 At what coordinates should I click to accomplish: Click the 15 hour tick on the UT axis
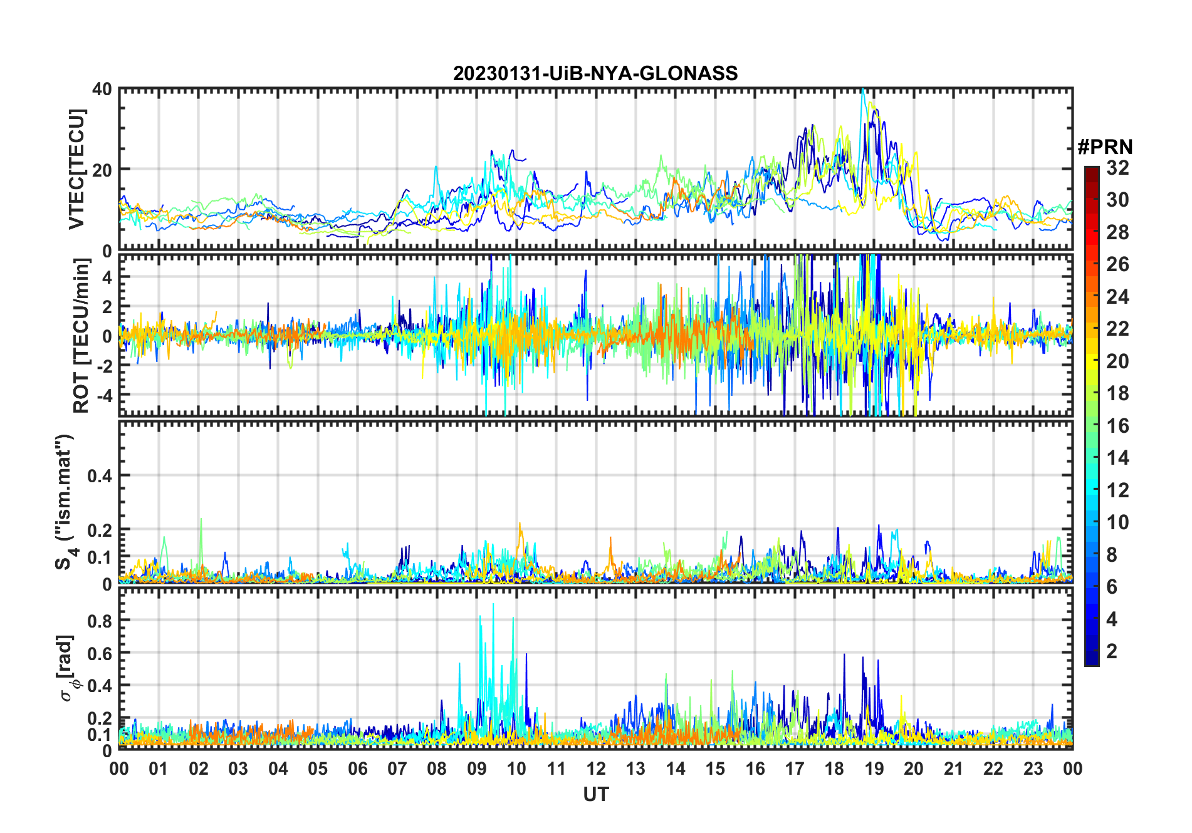coord(715,768)
